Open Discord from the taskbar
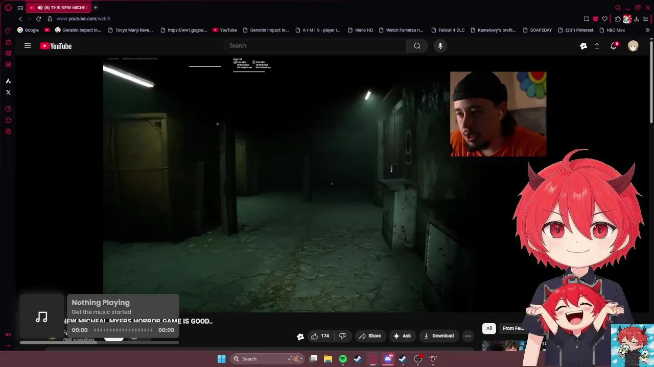The width and height of the screenshot is (654, 367). click(388, 359)
